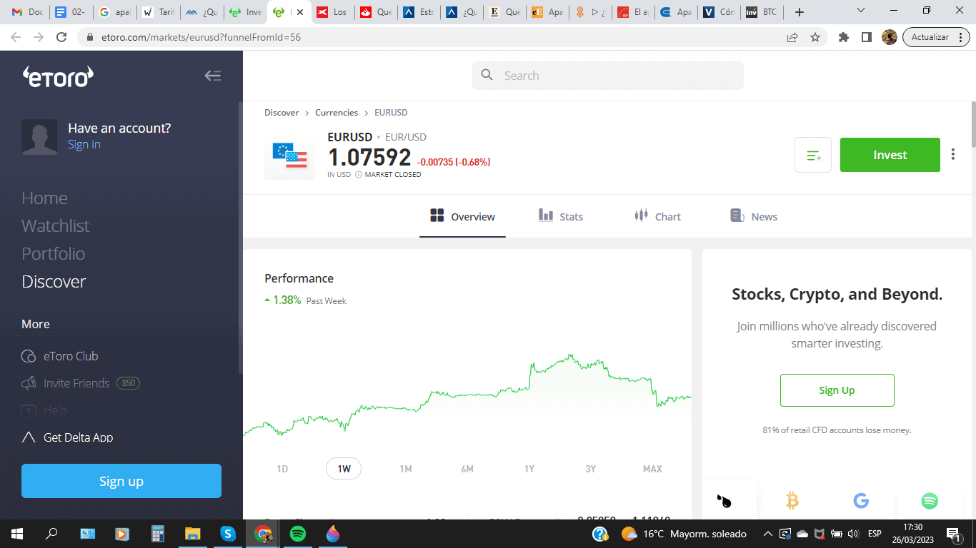Viewport: 976px width, 548px height.
Task: Click the Sign Up outlined button
Action: click(837, 390)
